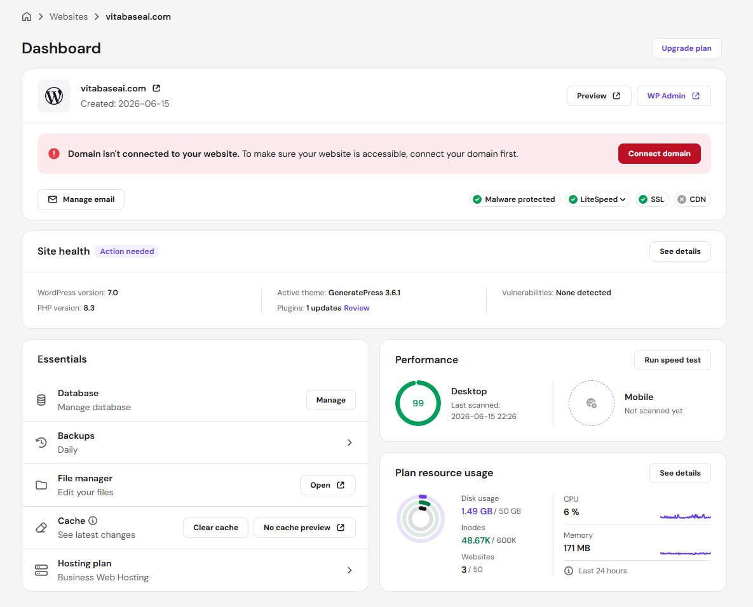Open external link icon next to vitabaseai.com
The width and height of the screenshot is (753, 607).
(x=156, y=88)
